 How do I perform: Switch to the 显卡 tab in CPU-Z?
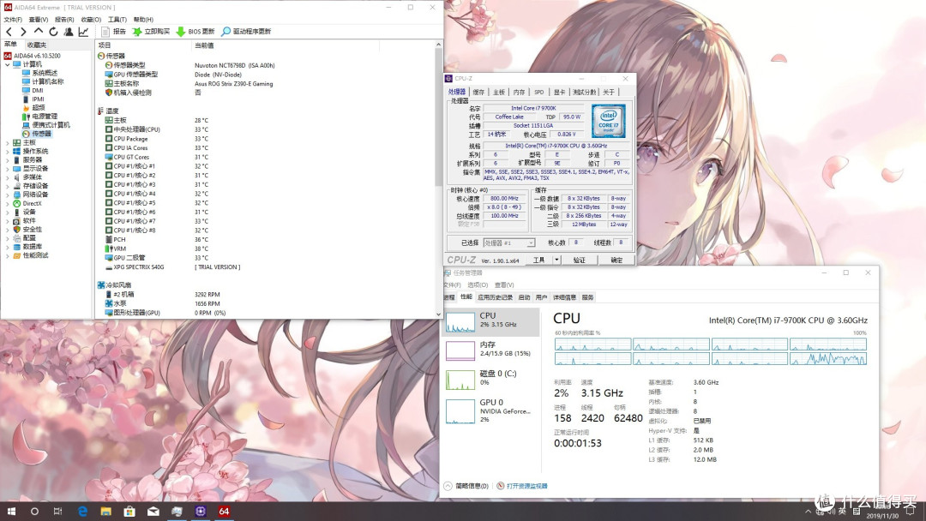[559, 92]
